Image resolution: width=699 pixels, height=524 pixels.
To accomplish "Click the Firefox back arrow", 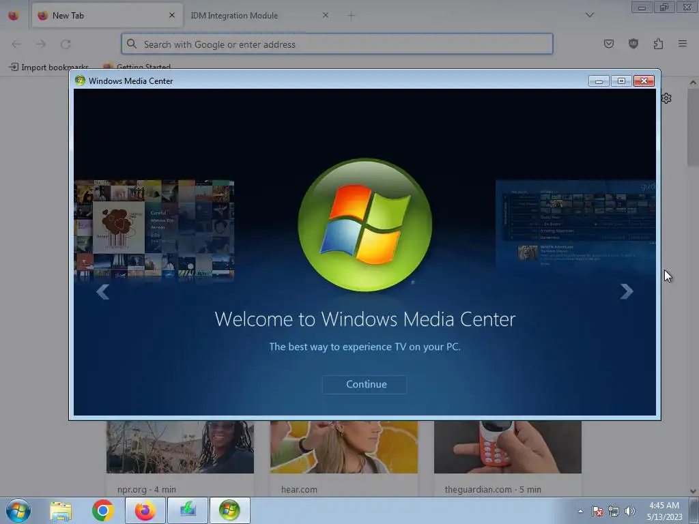I will tap(16, 44).
